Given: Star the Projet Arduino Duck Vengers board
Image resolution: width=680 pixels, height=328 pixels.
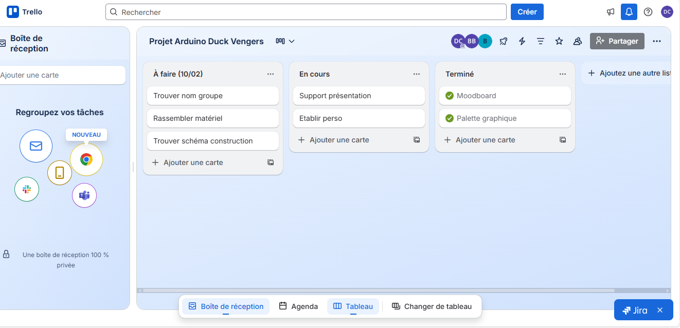Looking at the screenshot, I should [559, 41].
